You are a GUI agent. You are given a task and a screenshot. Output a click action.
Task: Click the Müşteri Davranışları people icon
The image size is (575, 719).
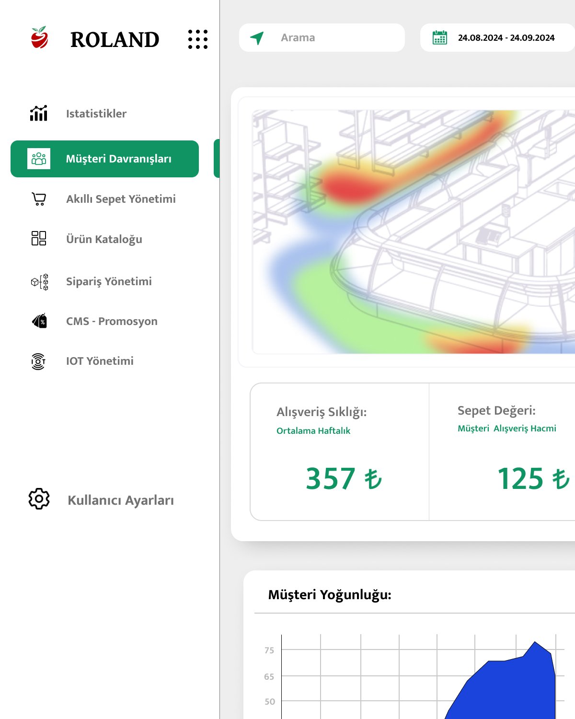[39, 159]
